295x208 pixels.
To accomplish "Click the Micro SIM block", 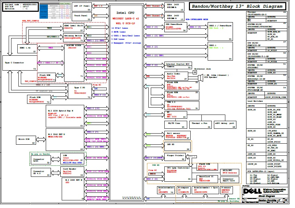I will 27,140.
